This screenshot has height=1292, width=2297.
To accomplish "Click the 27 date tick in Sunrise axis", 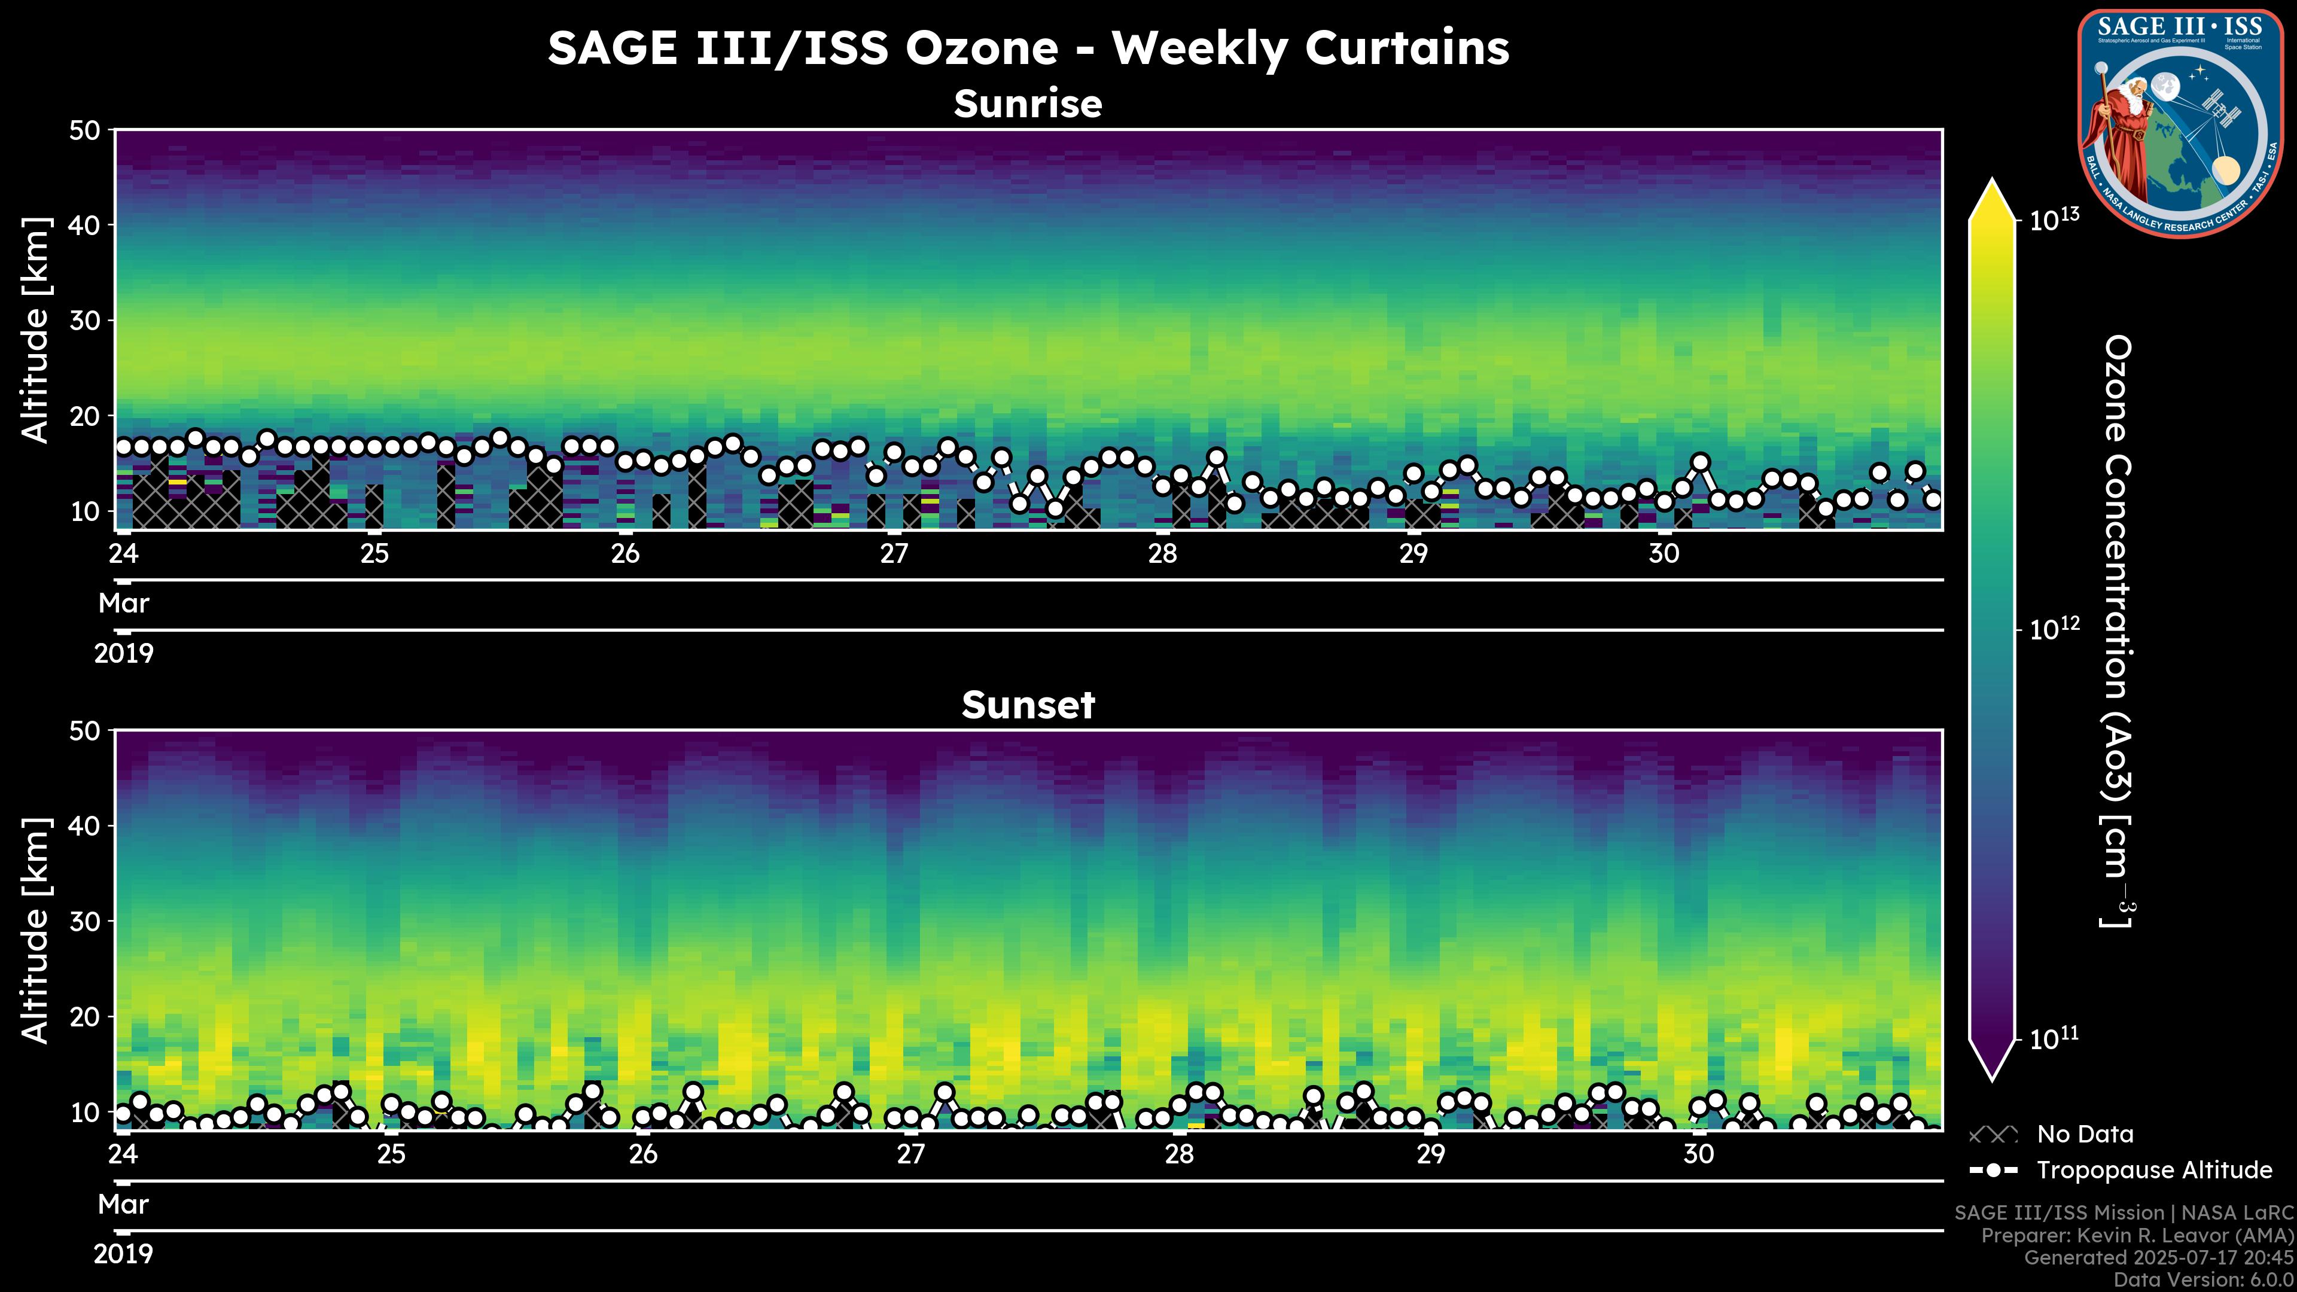I will (894, 554).
